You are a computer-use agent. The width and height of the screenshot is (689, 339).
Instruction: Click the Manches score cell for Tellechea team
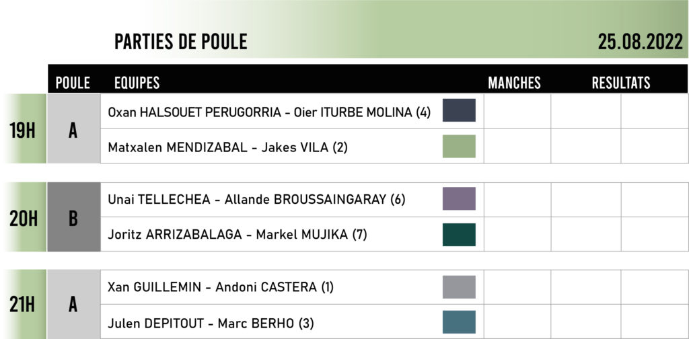pyautogui.click(x=517, y=200)
